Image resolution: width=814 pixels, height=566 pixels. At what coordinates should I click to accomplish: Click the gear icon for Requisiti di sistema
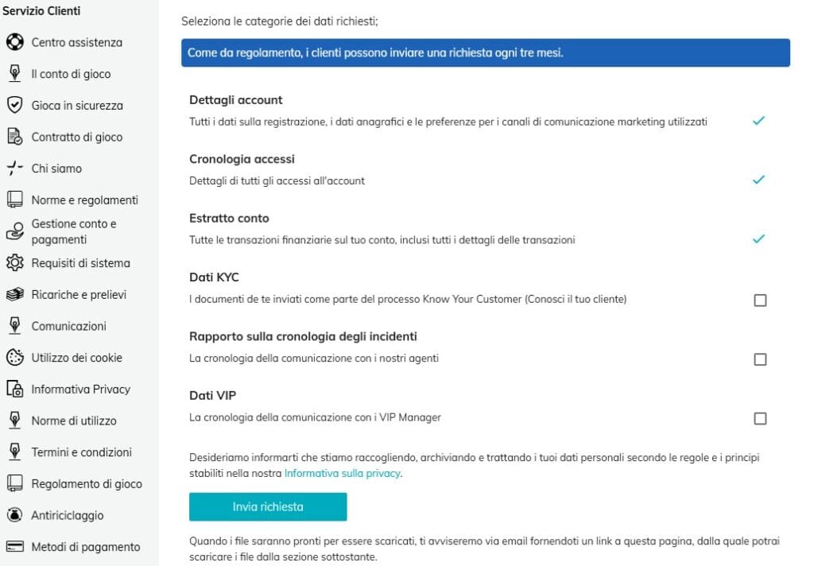pyautogui.click(x=15, y=263)
